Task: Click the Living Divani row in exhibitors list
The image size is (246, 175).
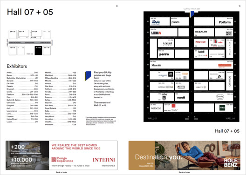Action: click(x=22, y=119)
